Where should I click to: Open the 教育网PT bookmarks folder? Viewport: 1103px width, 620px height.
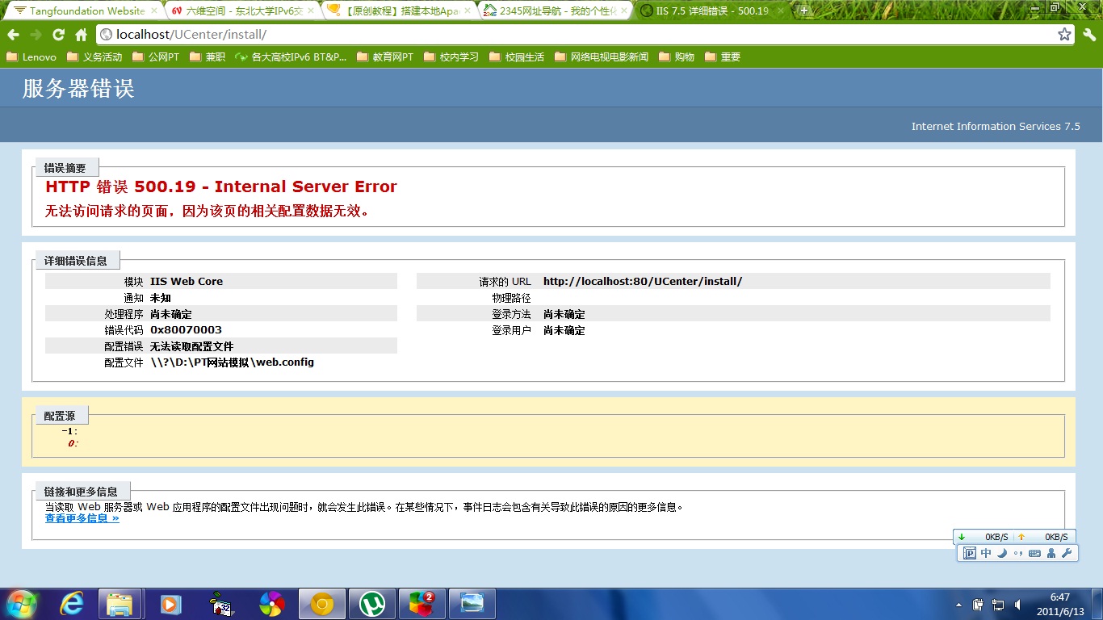coord(384,57)
